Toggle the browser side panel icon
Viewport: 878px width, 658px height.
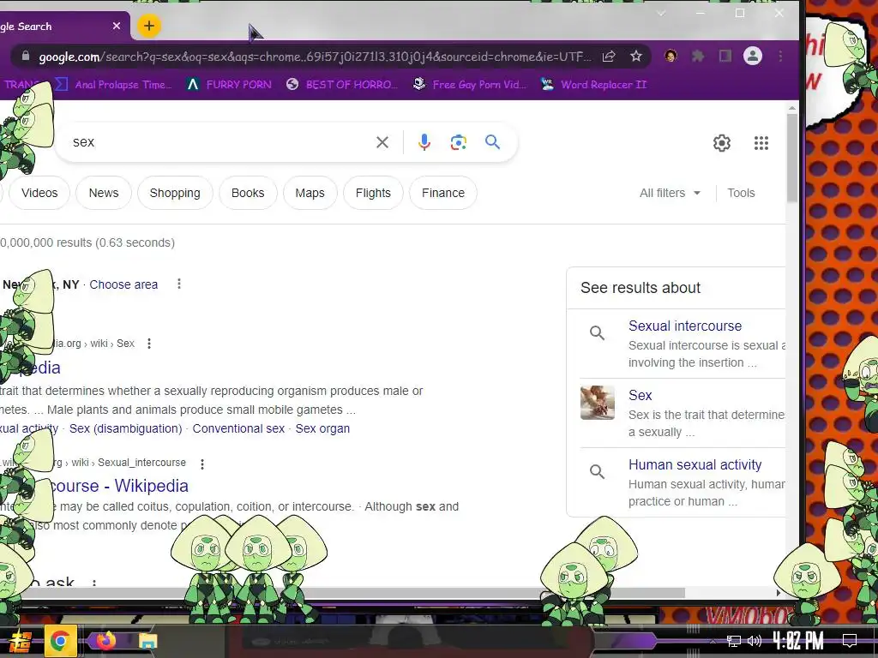(725, 56)
